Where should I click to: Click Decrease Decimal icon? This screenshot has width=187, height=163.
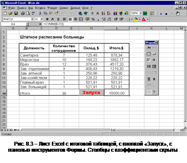[109, 19]
